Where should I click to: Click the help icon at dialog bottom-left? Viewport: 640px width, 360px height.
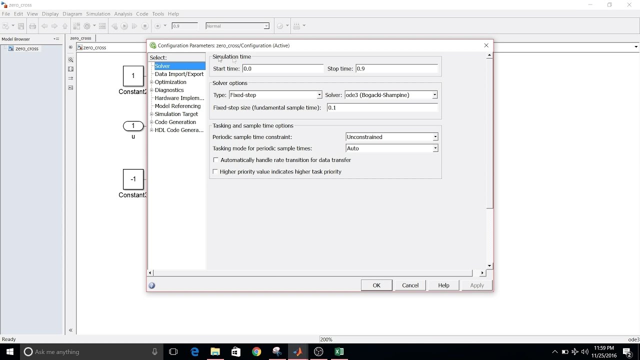coord(152,285)
